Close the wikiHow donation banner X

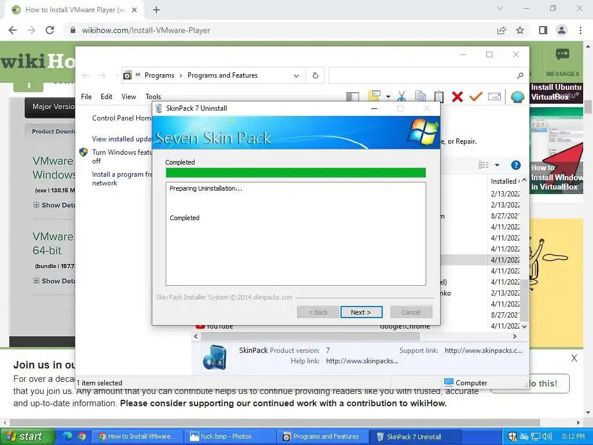coord(574,358)
